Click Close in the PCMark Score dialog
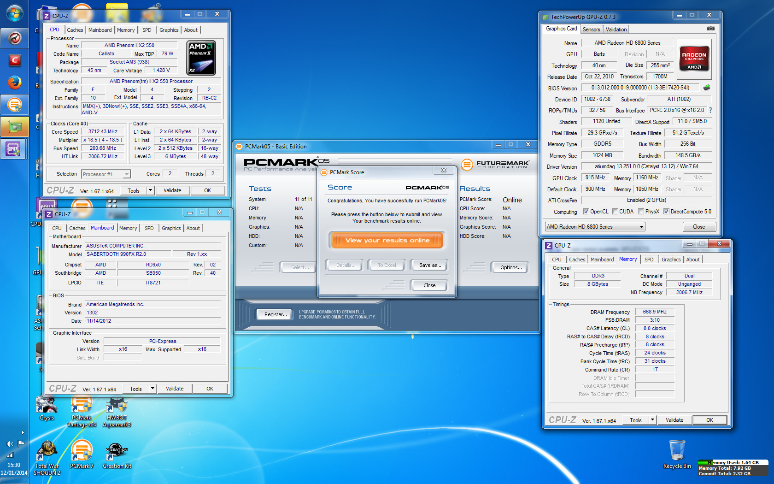The height and width of the screenshot is (484, 774). 429,285
